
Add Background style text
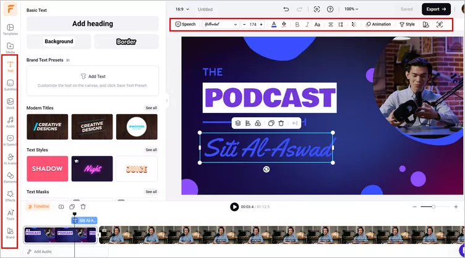point(59,41)
